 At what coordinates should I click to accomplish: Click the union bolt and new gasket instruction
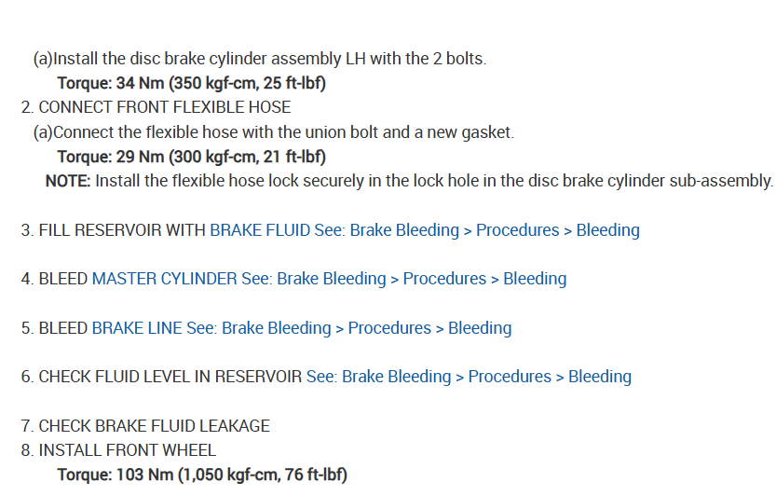(x=274, y=132)
